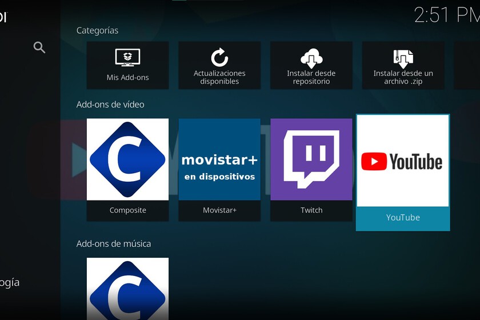
Task: Choose Instalar desde un archivo .zip
Action: (403, 66)
